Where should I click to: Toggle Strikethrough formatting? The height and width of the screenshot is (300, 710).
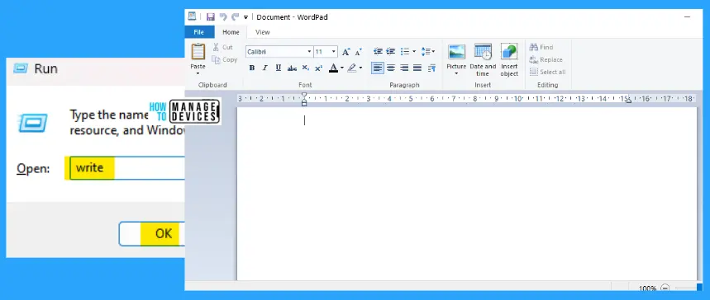coord(292,68)
